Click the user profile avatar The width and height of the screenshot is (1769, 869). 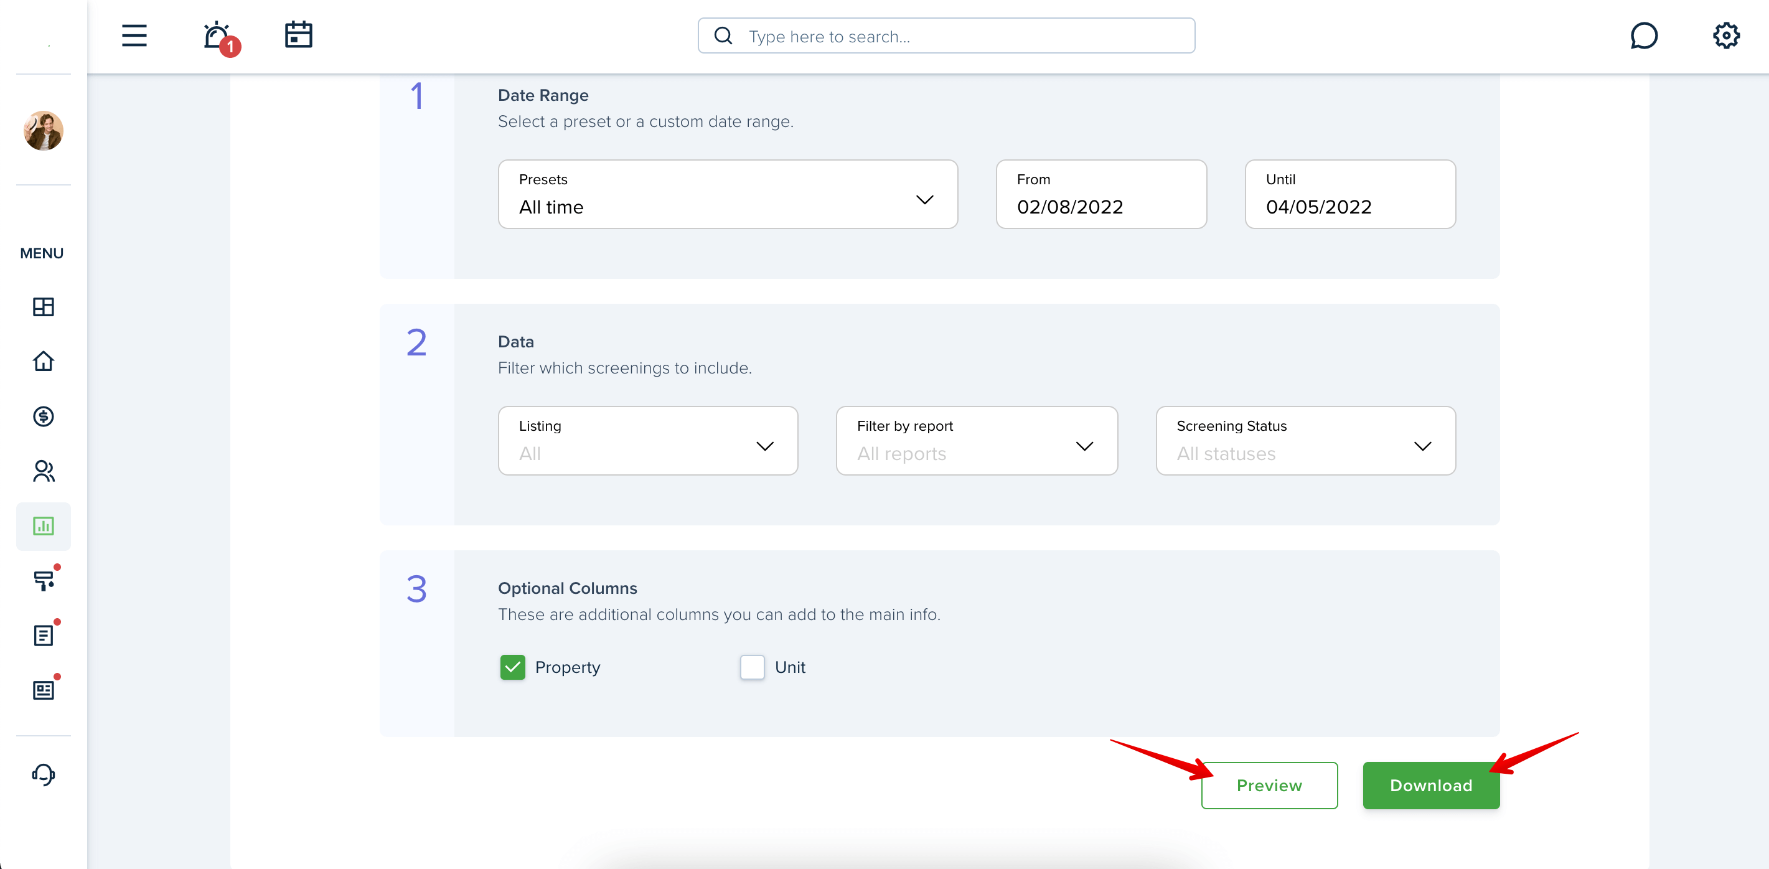44,131
